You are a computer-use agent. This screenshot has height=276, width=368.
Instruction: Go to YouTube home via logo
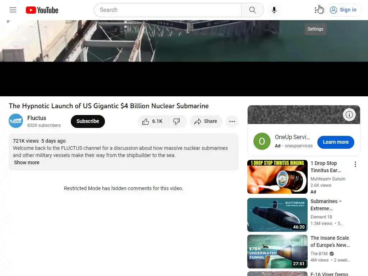click(42, 10)
